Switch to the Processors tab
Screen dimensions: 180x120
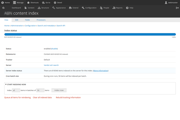[41, 20]
